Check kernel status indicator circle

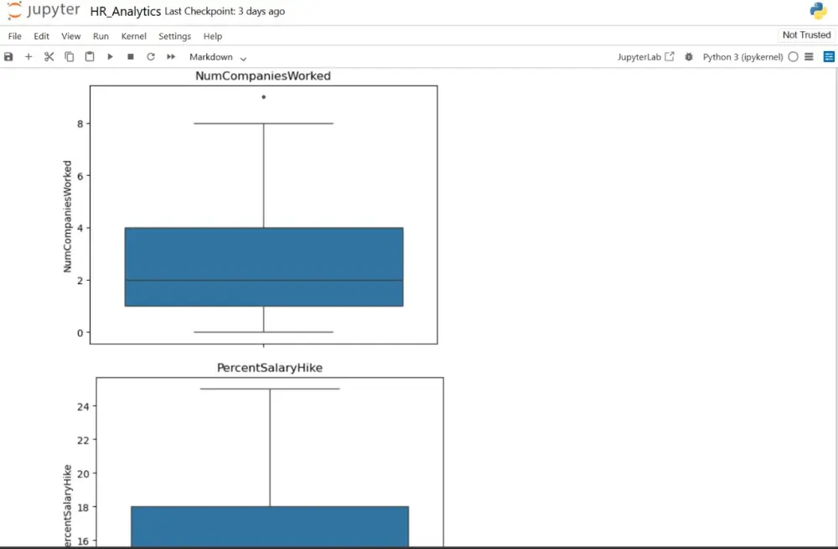[x=793, y=56]
